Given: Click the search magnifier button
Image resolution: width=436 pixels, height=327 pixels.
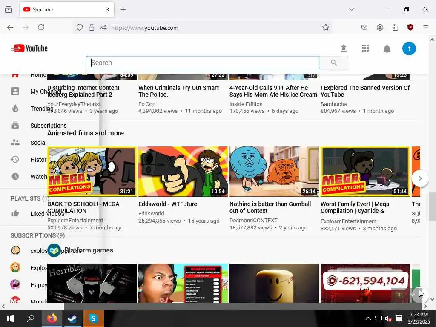Looking at the screenshot, I should 334,63.
